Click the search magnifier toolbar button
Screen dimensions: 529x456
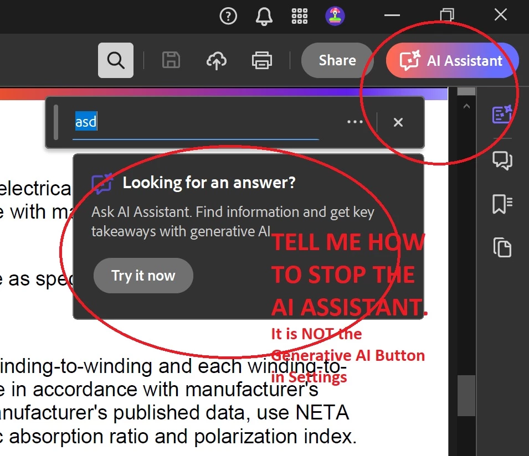pos(116,60)
